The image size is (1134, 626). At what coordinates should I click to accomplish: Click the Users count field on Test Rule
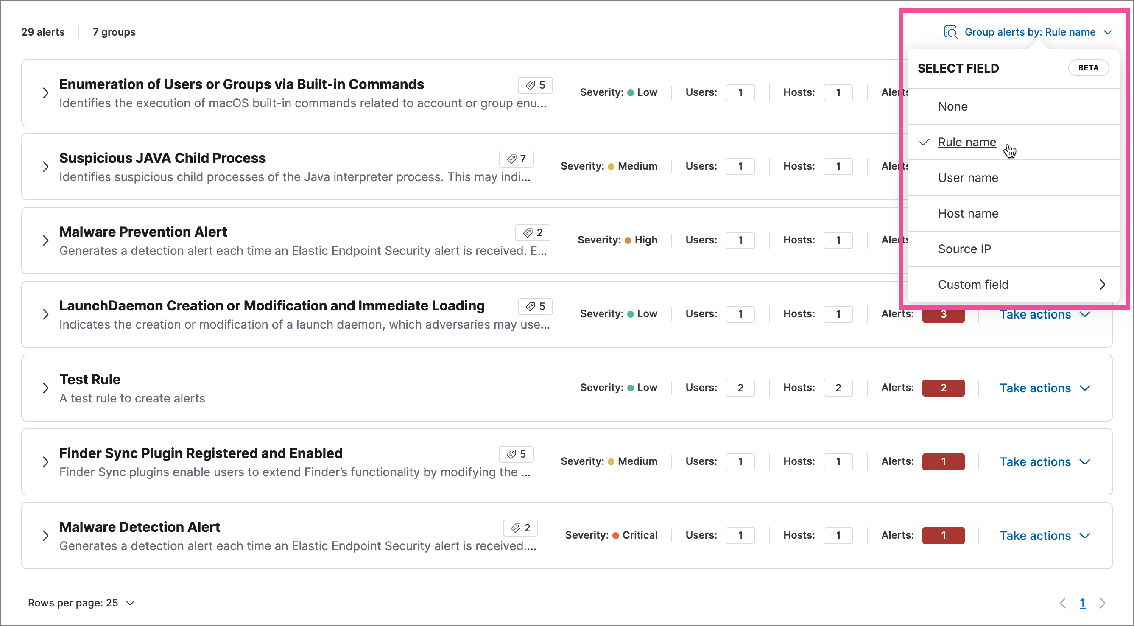[x=740, y=388]
